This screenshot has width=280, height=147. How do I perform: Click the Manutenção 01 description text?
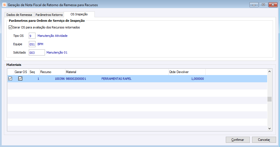point(57,52)
